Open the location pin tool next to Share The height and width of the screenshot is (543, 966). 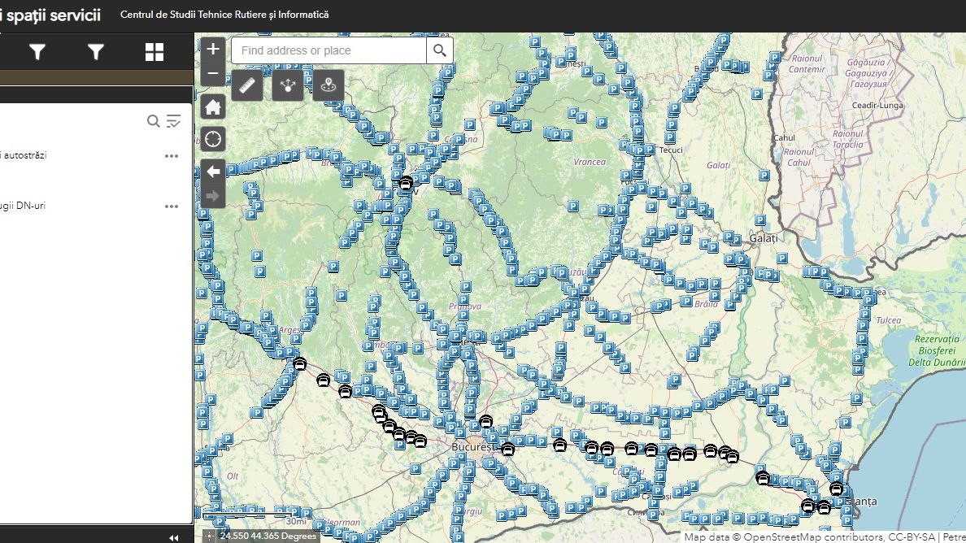(329, 85)
